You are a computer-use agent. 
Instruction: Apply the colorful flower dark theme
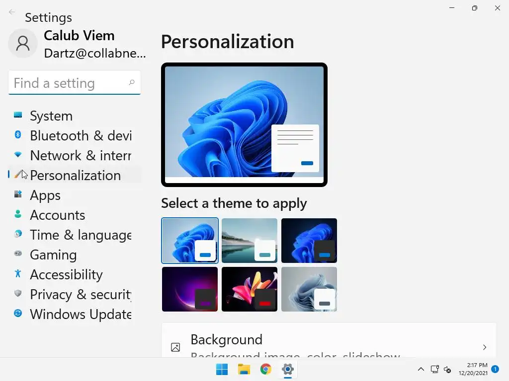[x=250, y=289]
